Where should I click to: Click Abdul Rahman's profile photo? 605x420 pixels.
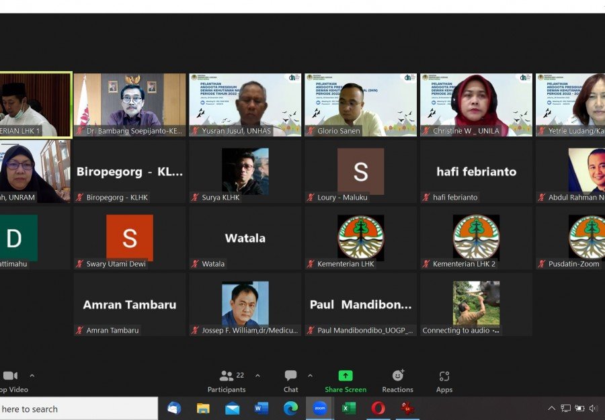[x=586, y=171]
